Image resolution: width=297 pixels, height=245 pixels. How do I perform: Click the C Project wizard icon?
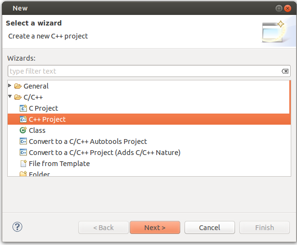point(23,108)
